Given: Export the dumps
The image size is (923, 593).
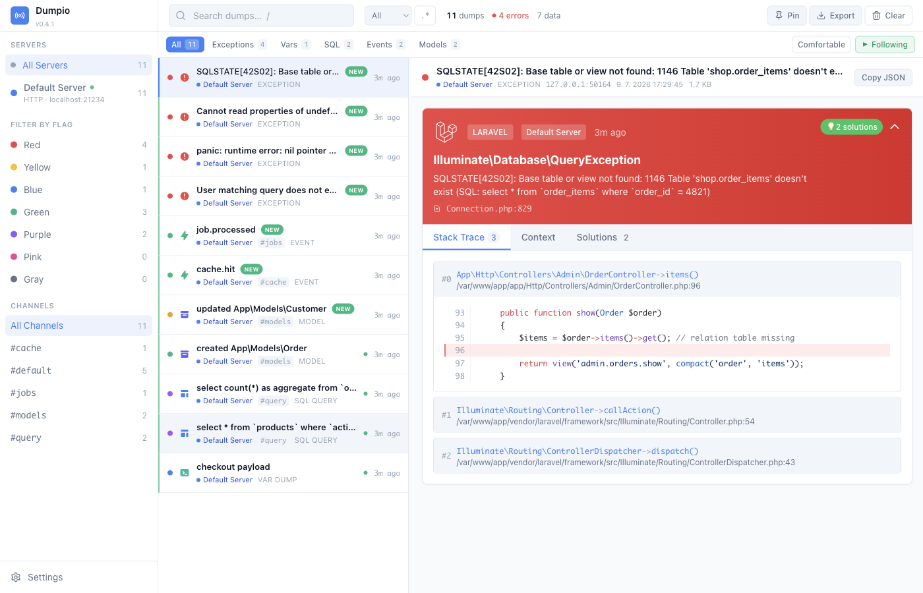Looking at the screenshot, I should [835, 16].
